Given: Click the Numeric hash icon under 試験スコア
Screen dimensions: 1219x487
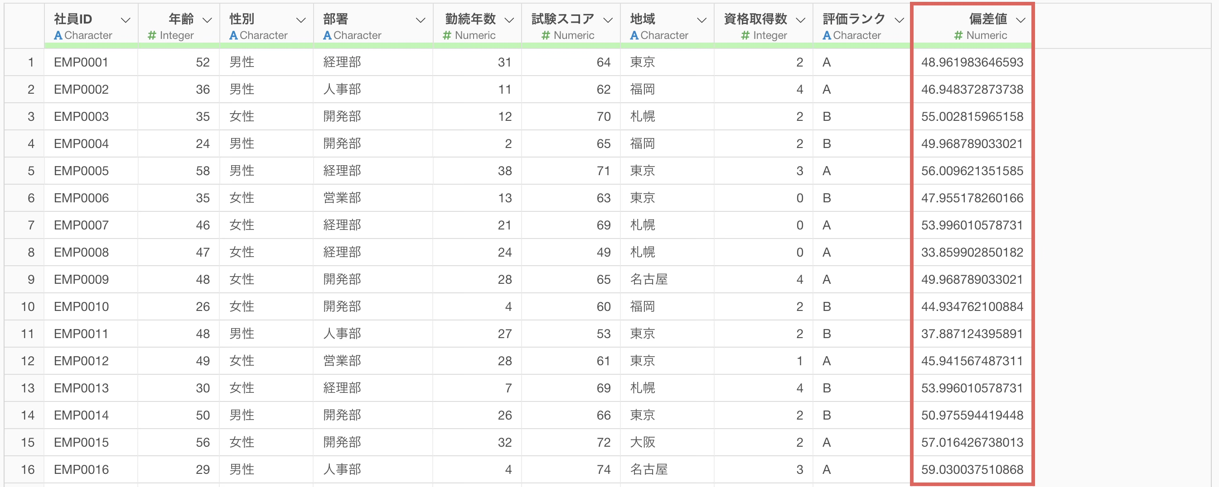Looking at the screenshot, I should [x=546, y=35].
